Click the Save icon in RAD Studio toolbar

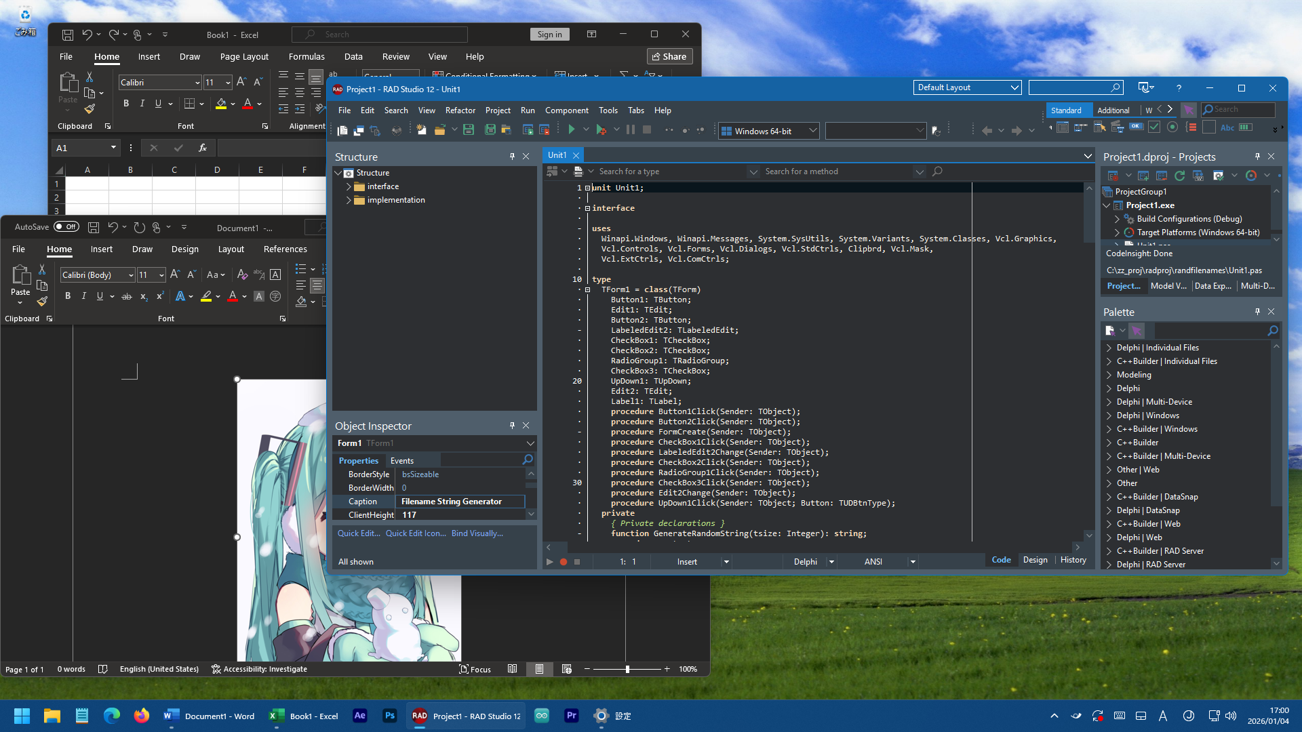click(468, 130)
